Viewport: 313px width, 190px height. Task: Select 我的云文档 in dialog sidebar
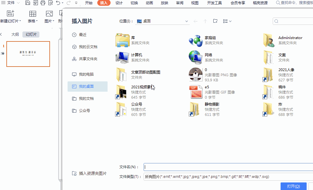(x=88, y=47)
